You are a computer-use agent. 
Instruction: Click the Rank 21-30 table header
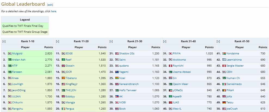point(135,41)
